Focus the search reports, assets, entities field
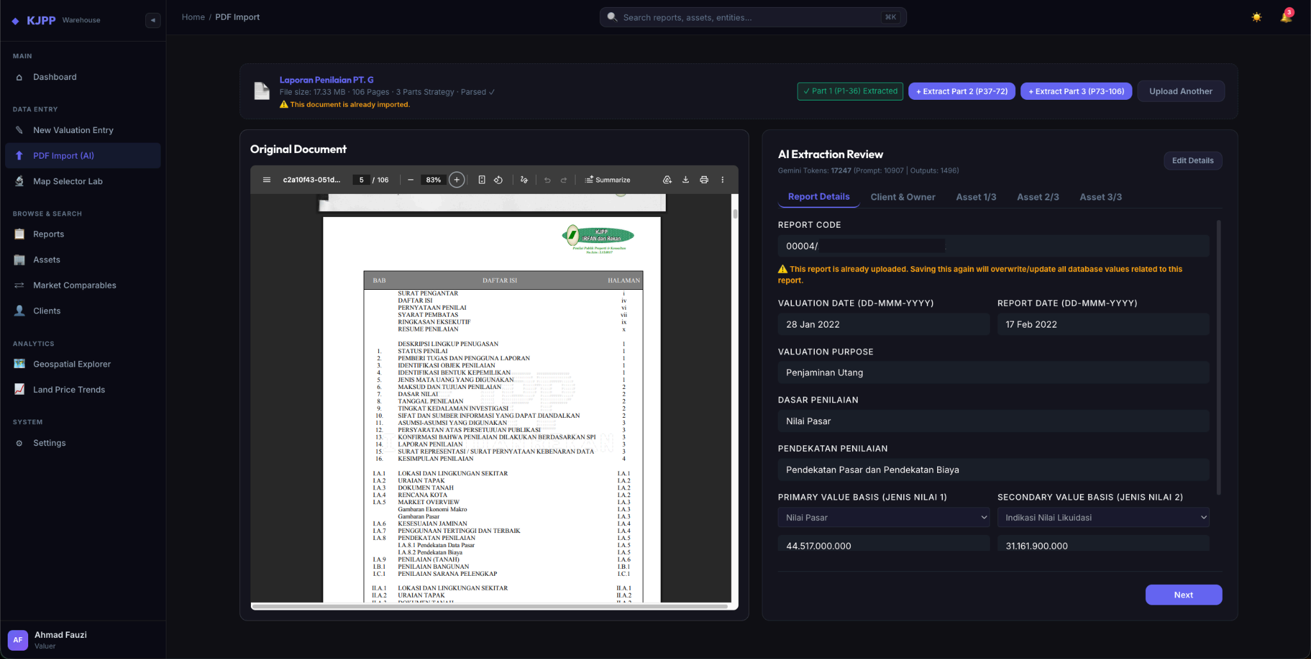The height and width of the screenshot is (659, 1311). coord(753,17)
